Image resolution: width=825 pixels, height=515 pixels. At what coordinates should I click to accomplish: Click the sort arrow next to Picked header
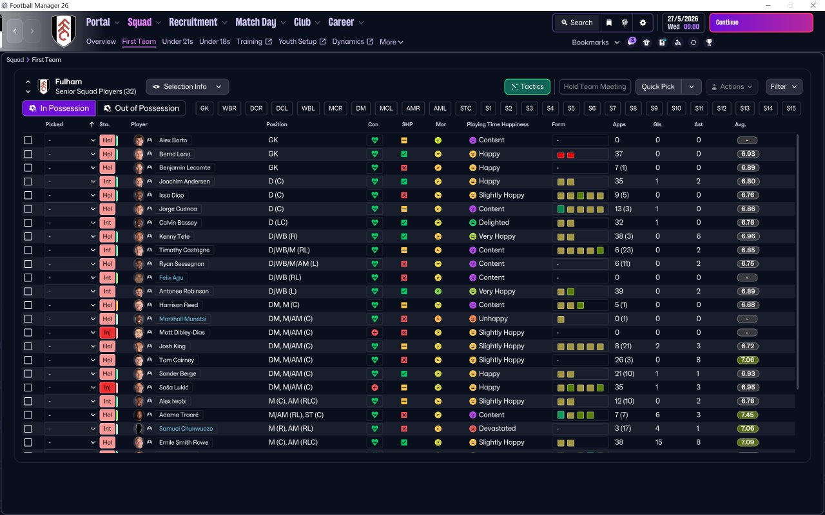pos(91,124)
